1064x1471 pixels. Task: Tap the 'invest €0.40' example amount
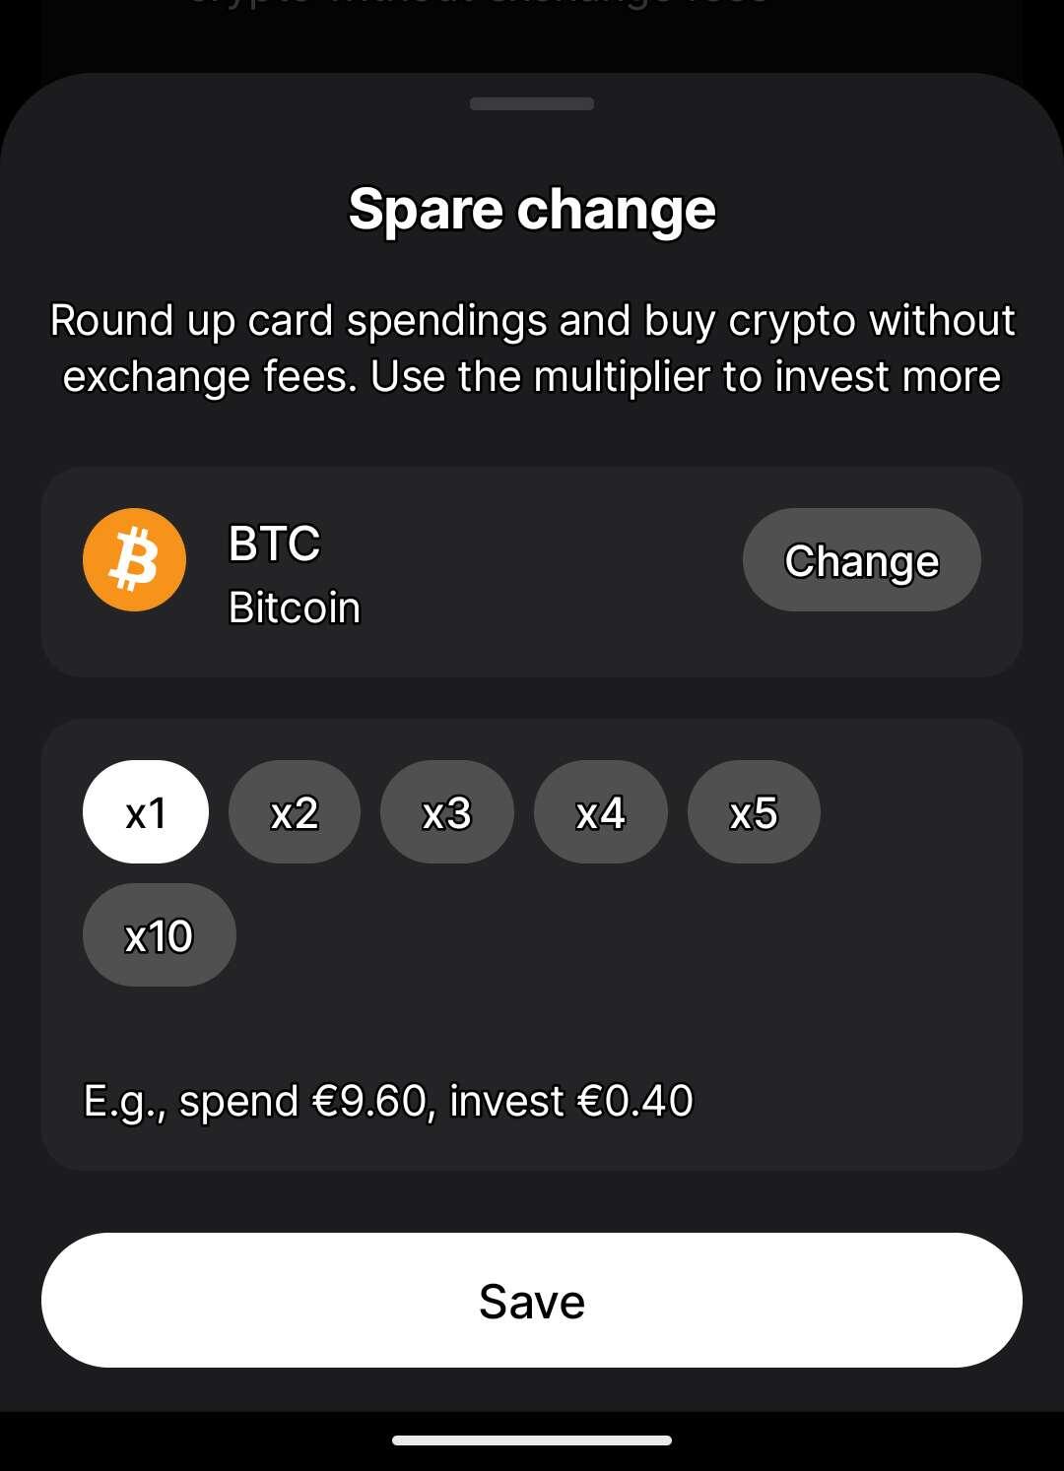(571, 1101)
